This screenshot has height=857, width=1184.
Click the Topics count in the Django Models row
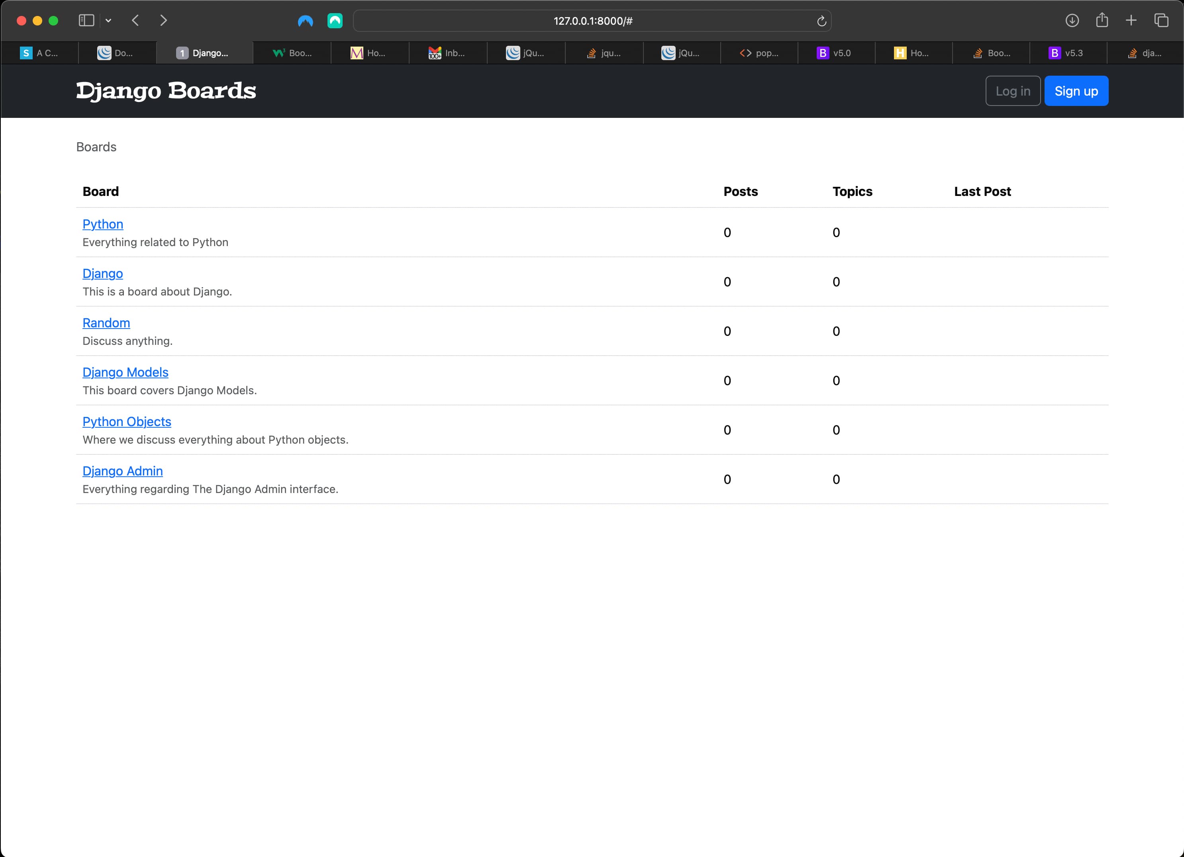click(x=836, y=381)
